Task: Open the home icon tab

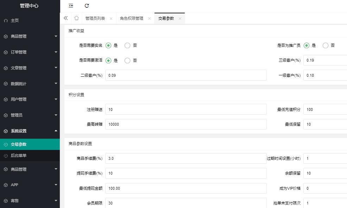Action: [76, 18]
